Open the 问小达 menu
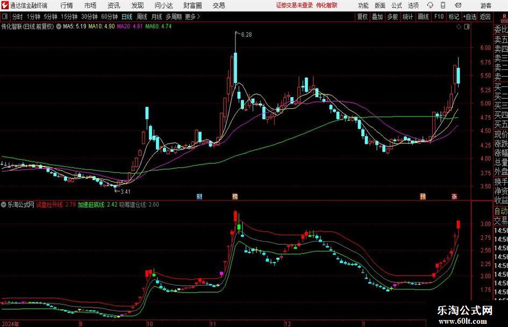This screenshot has width=508, height=327. click(163, 5)
